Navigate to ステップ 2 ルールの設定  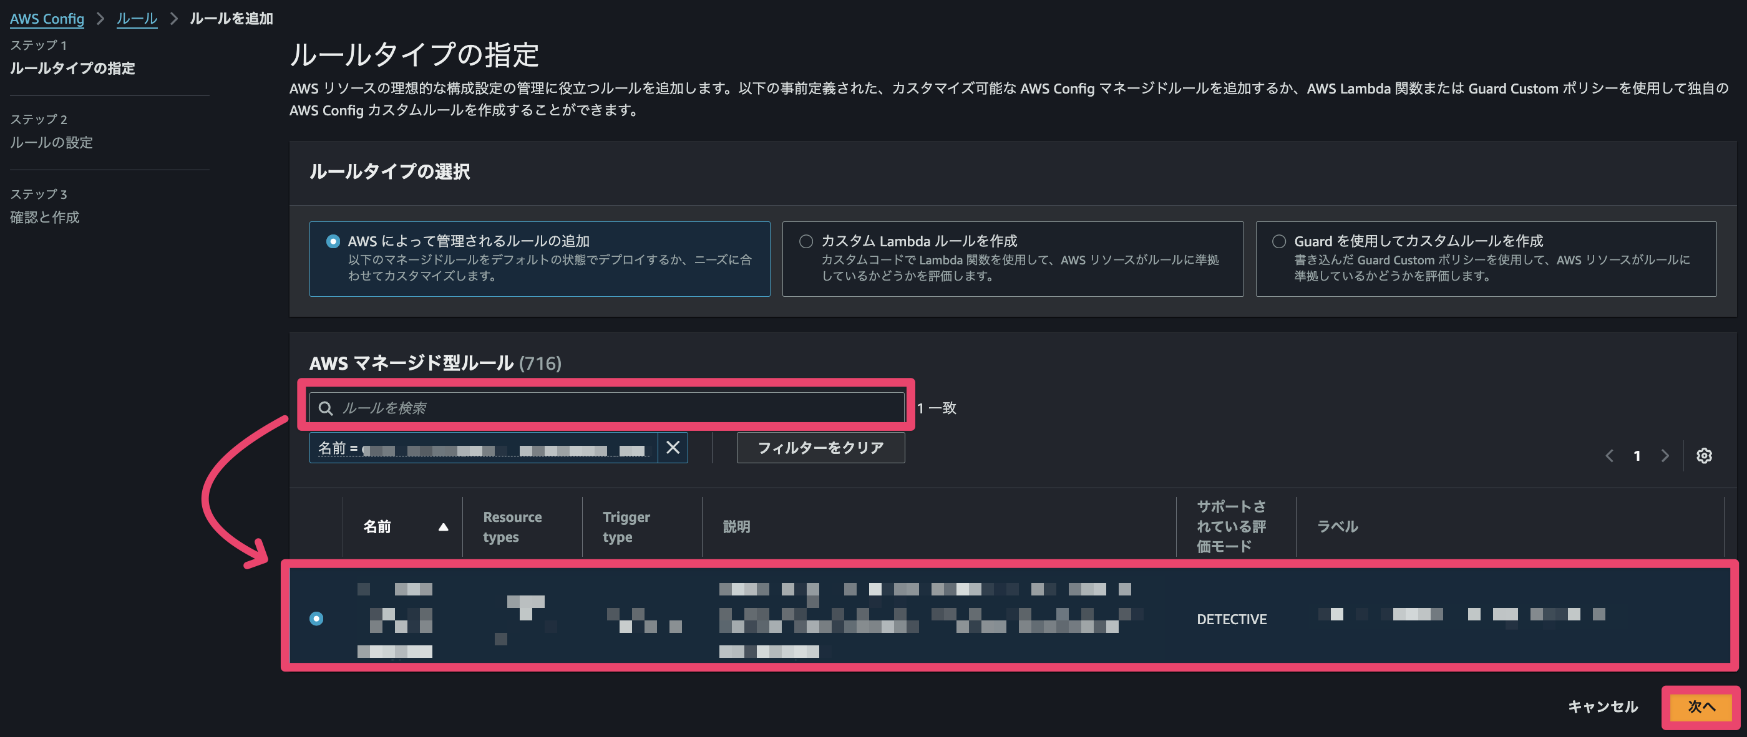tap(52, 142)
